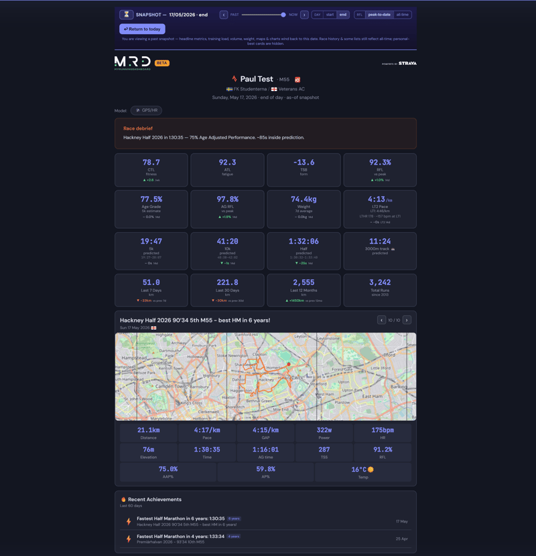Click the England flag by Veterans AC
The height and width of the screenshot is (556, 536).
[274, 90]
